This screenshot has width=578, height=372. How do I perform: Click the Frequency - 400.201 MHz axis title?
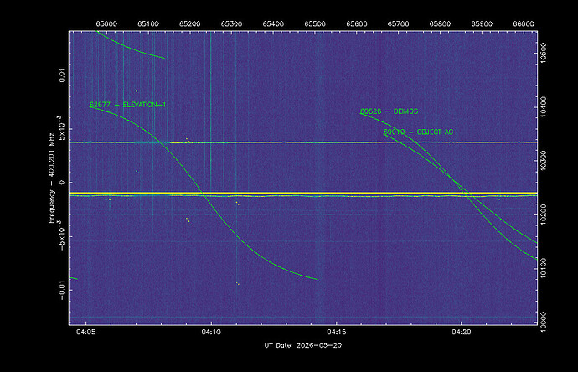point(51,178)
